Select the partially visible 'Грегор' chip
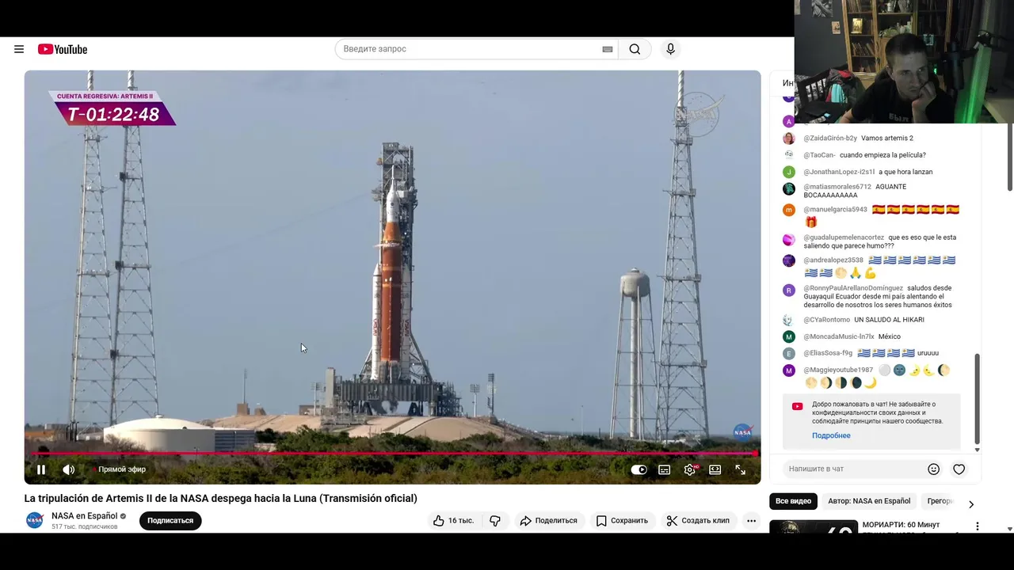The height and width of the screenshot is (570, 1014). pos(940,501)
